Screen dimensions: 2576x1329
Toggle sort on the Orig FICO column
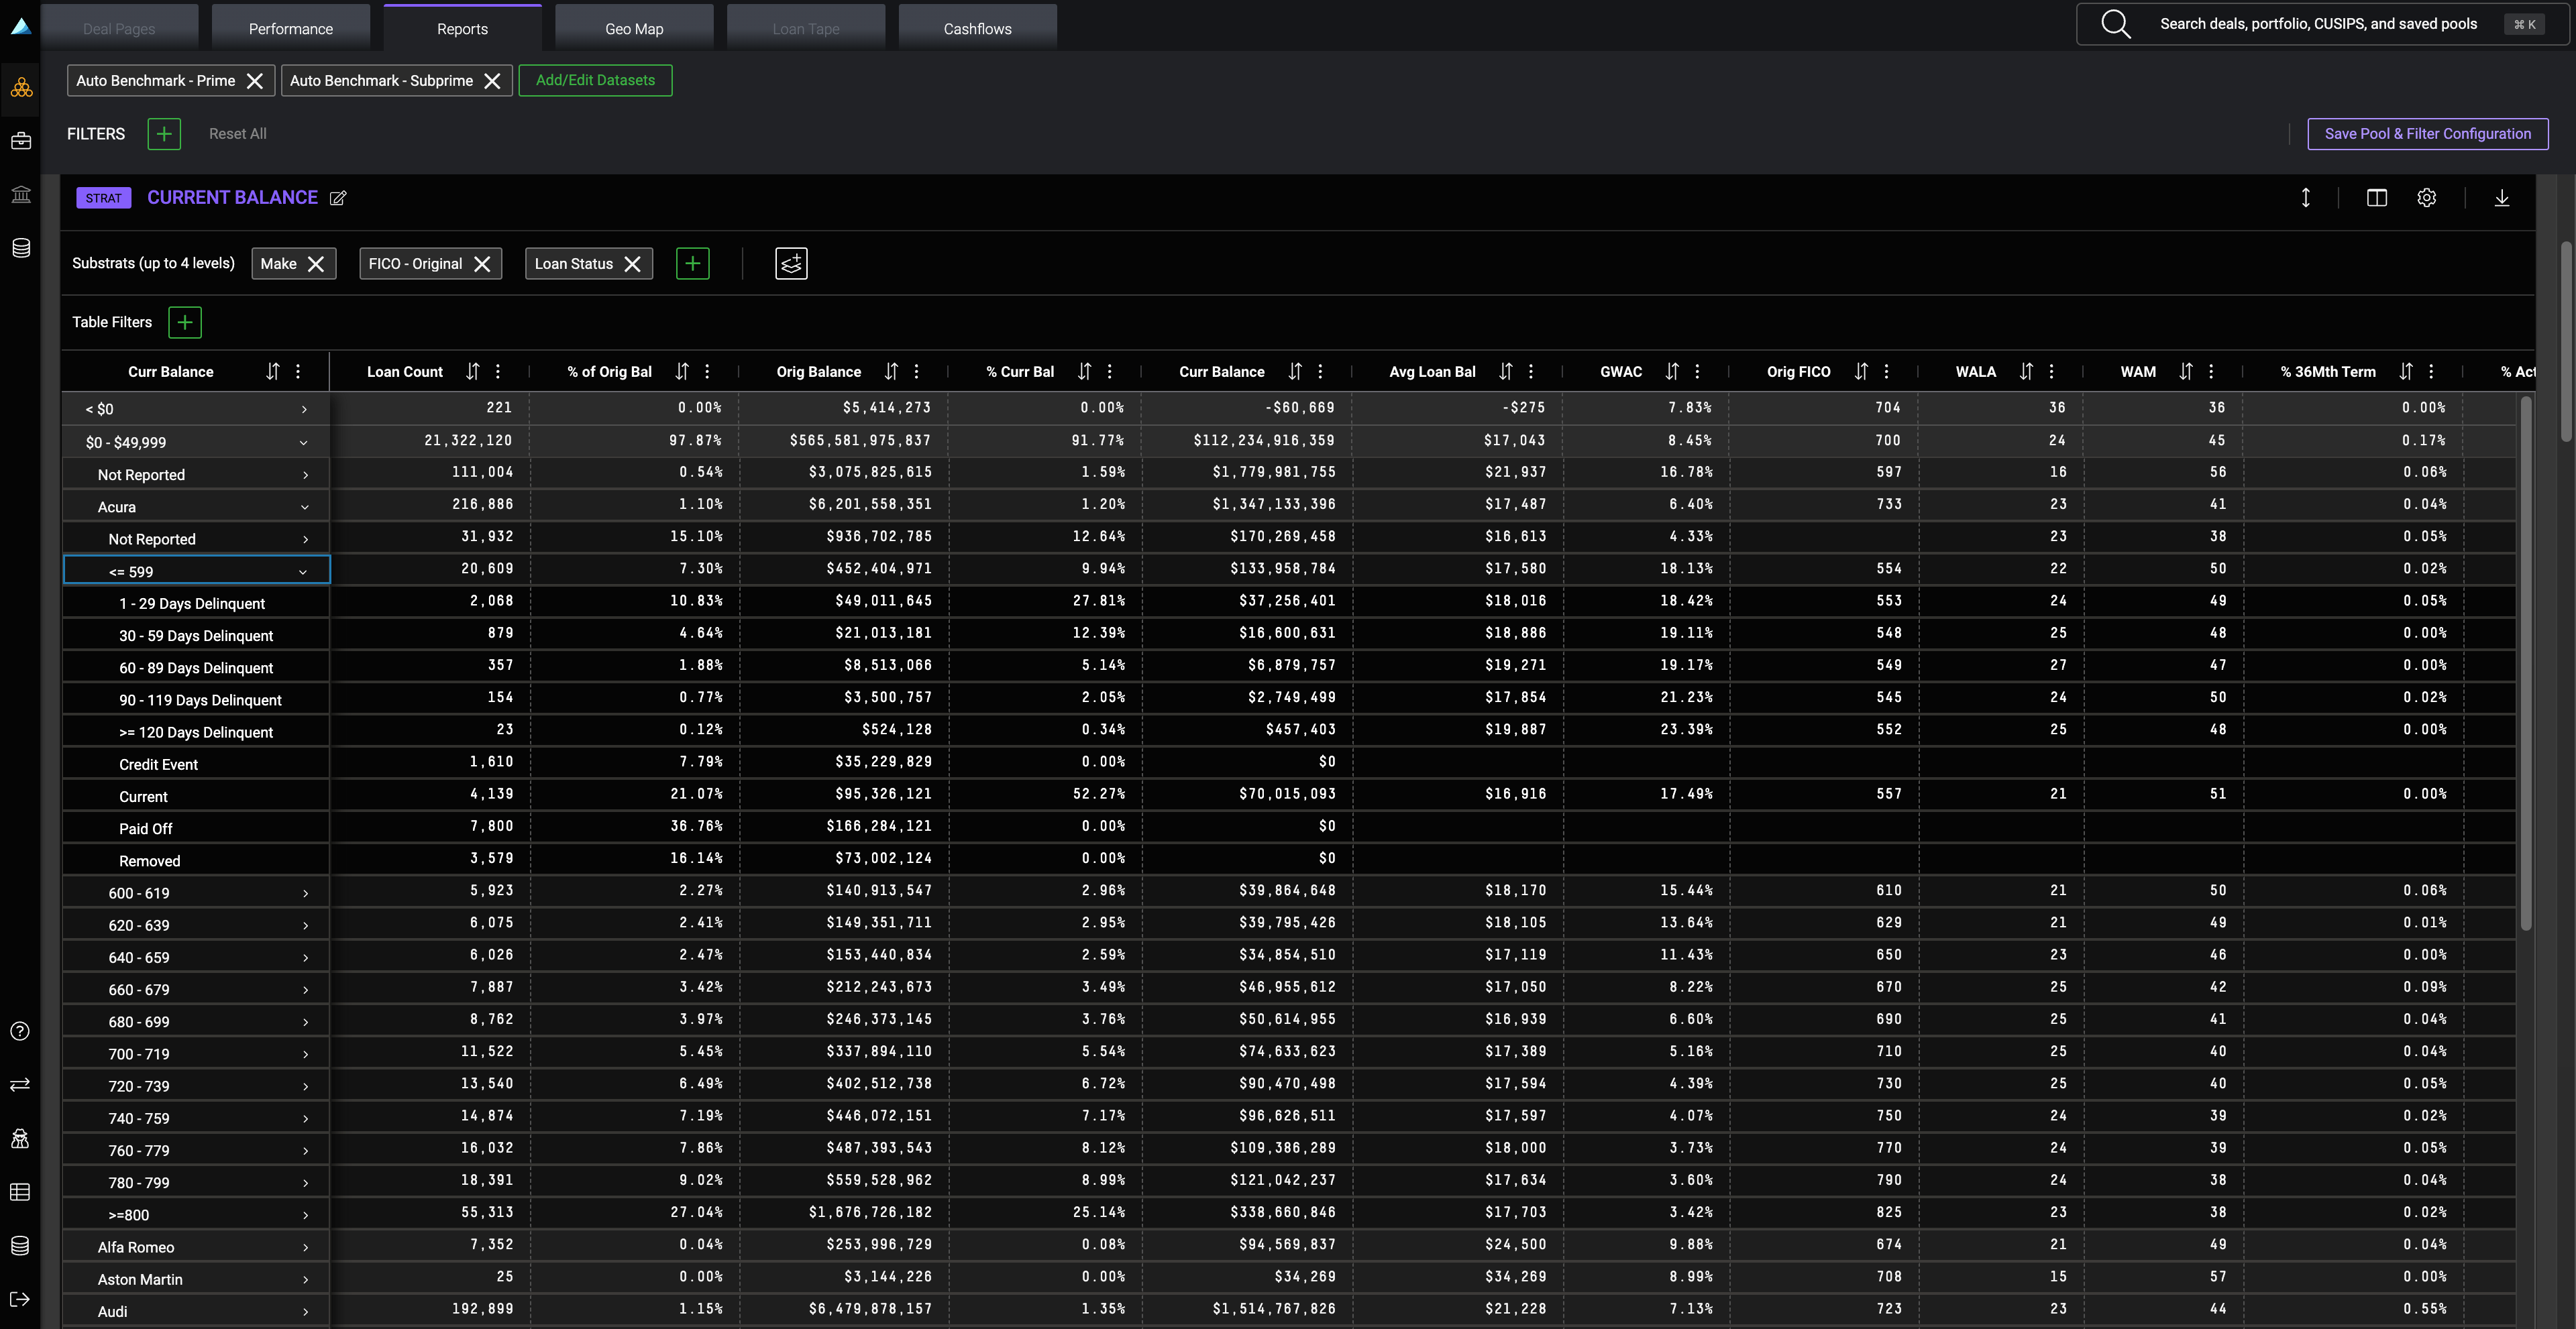(x=1861, y=371)
